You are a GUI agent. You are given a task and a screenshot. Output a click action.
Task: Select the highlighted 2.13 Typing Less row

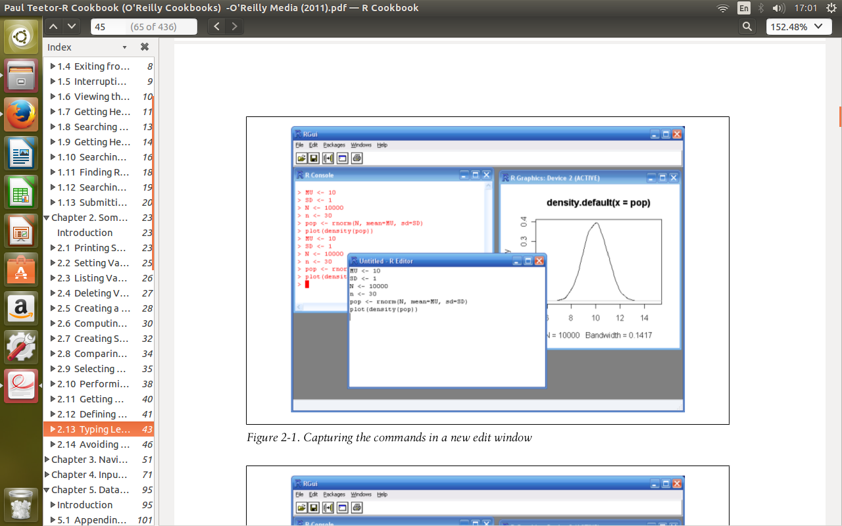click(x=99, y=429)
